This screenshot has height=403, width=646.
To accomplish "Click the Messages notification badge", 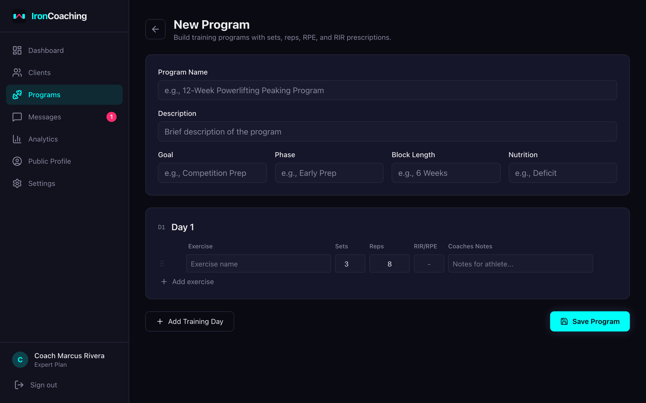I will [112, 117].
